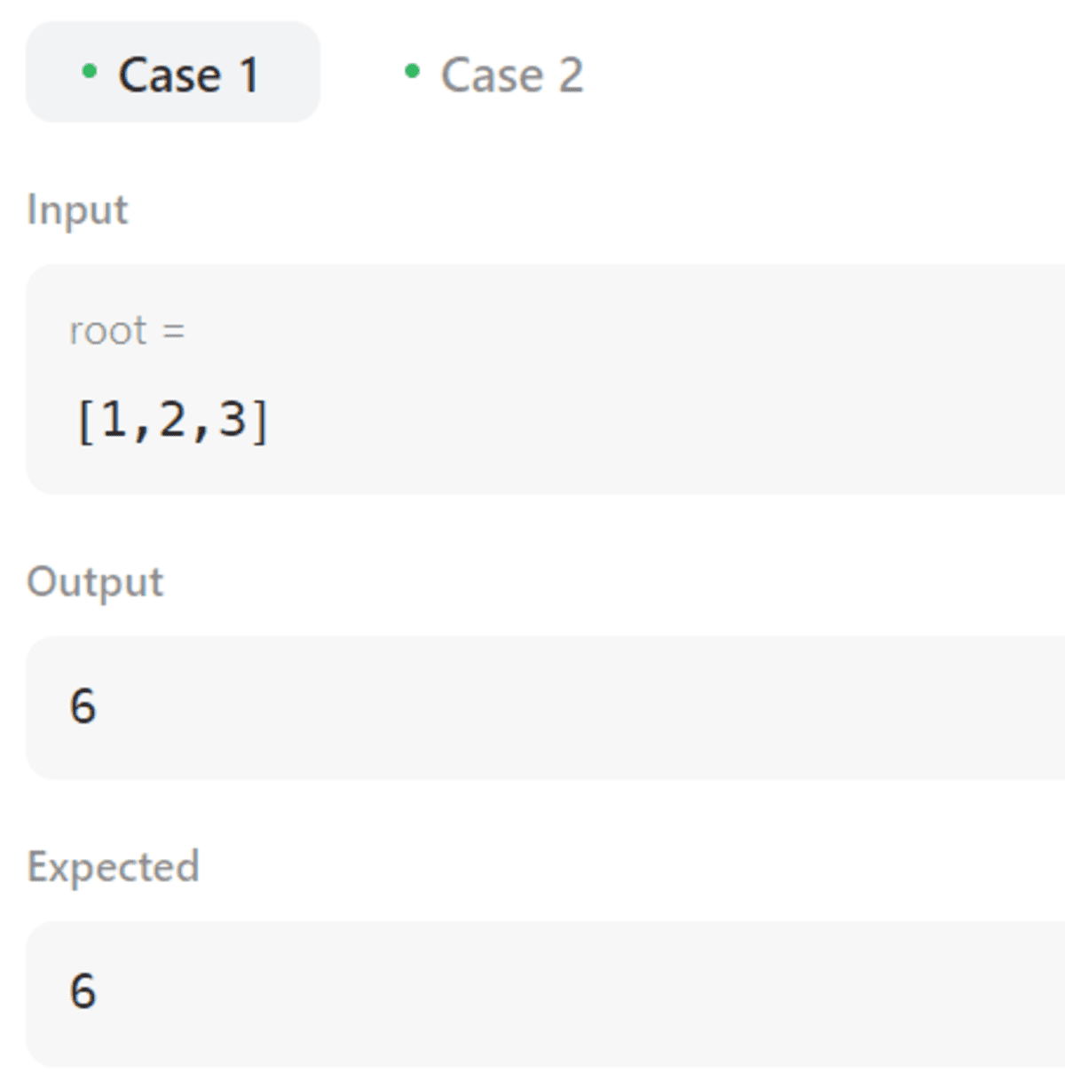Click the closing bracket of the root array

[x=259, y=421]
